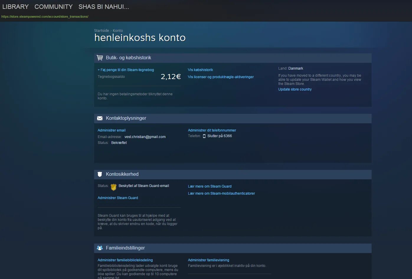
Task: Click Administrer email
Action: click(112, 130)
